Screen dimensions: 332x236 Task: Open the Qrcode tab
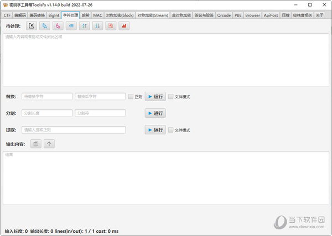224,15
